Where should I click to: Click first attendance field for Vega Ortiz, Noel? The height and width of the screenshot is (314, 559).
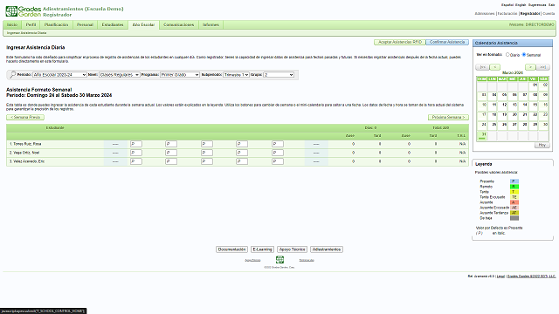136,153
